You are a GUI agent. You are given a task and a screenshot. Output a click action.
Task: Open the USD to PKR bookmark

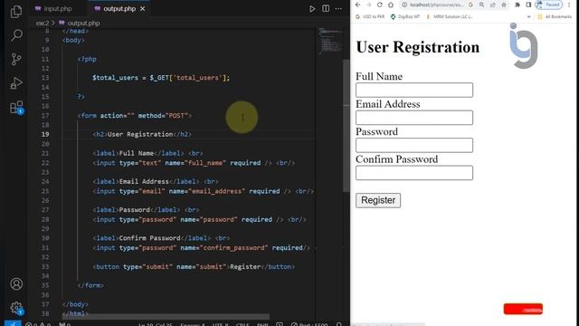(x=370, y=16)
